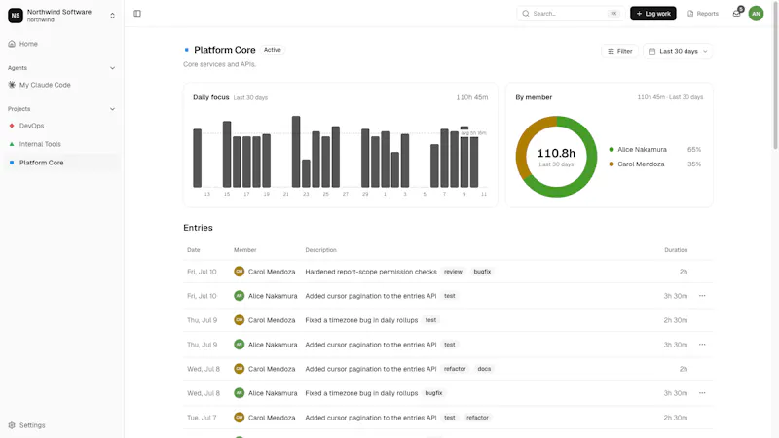Click the blue square project icon by title
Viewport: 779px width, 438px height.
(x=186, y=50)
